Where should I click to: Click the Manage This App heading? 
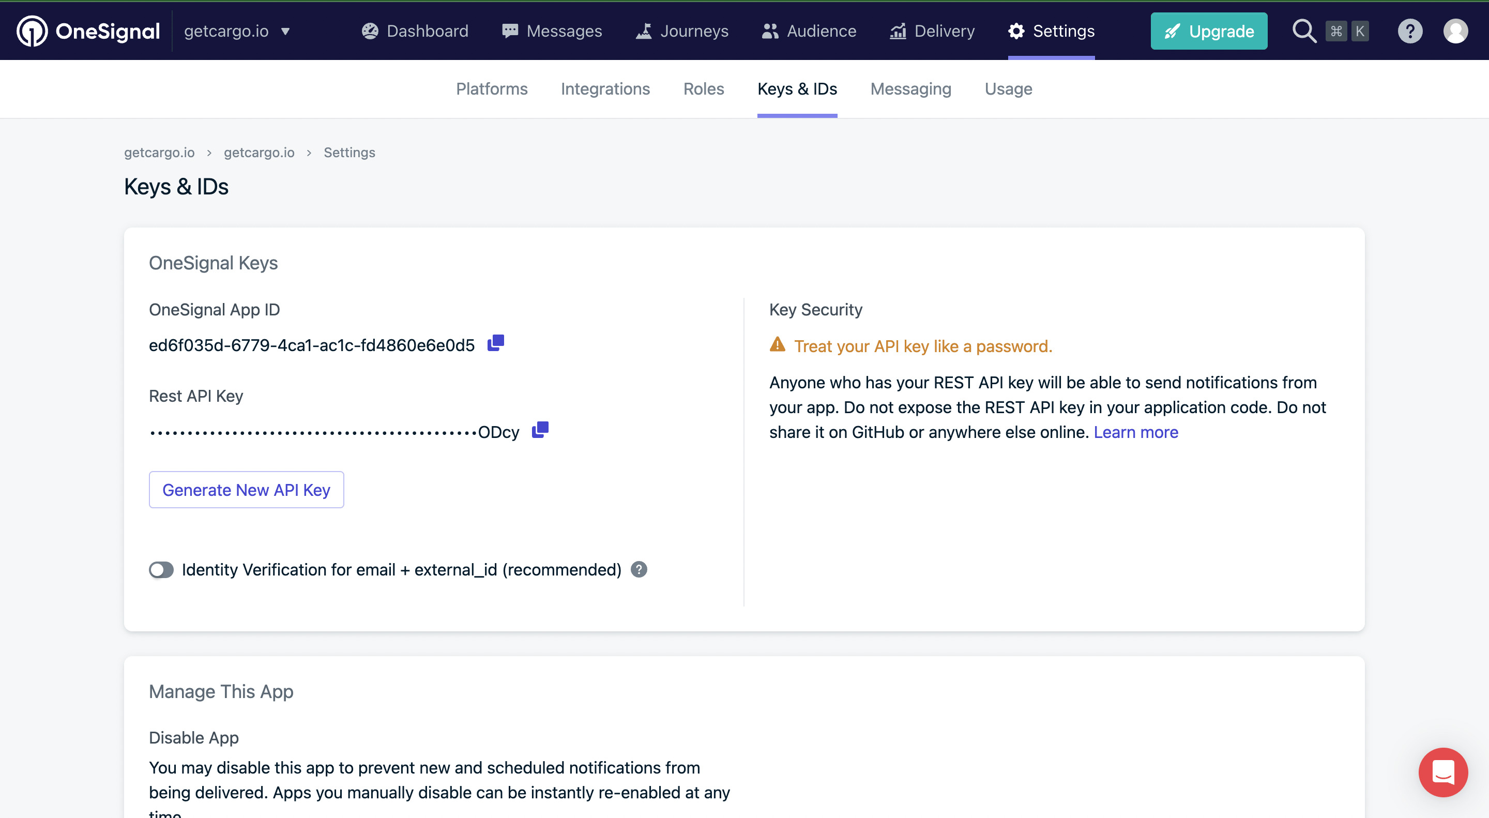coord(221,691)
